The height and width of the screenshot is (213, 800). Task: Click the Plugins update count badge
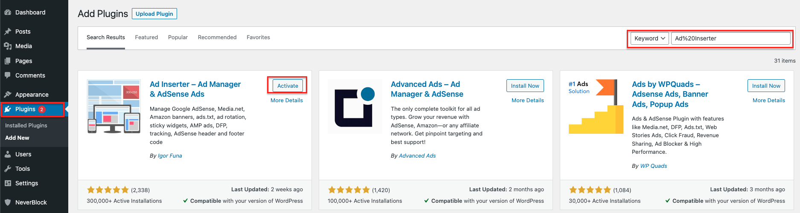(x=42, y=109)
